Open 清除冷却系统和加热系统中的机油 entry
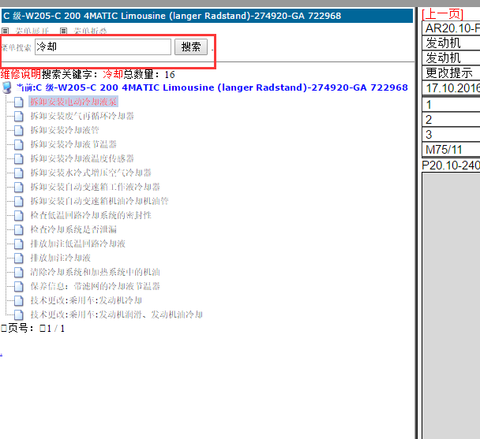 click(95, 272)
